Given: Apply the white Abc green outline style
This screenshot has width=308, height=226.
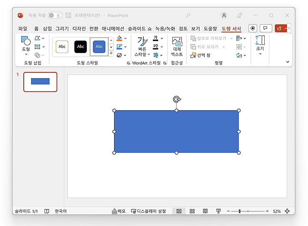Looking at the screenshot, I should coord(62,47).
